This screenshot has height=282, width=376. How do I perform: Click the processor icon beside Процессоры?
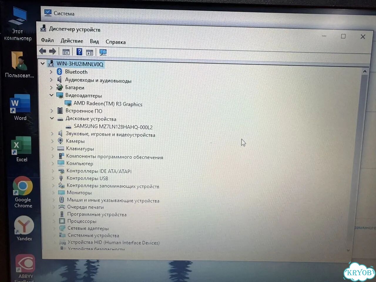[x=62, y=221]
